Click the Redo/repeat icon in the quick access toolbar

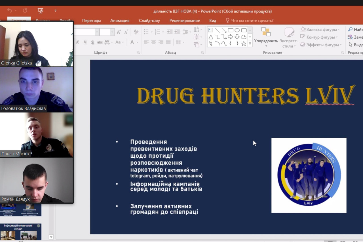pyautogui.click(x=25, y=11)
